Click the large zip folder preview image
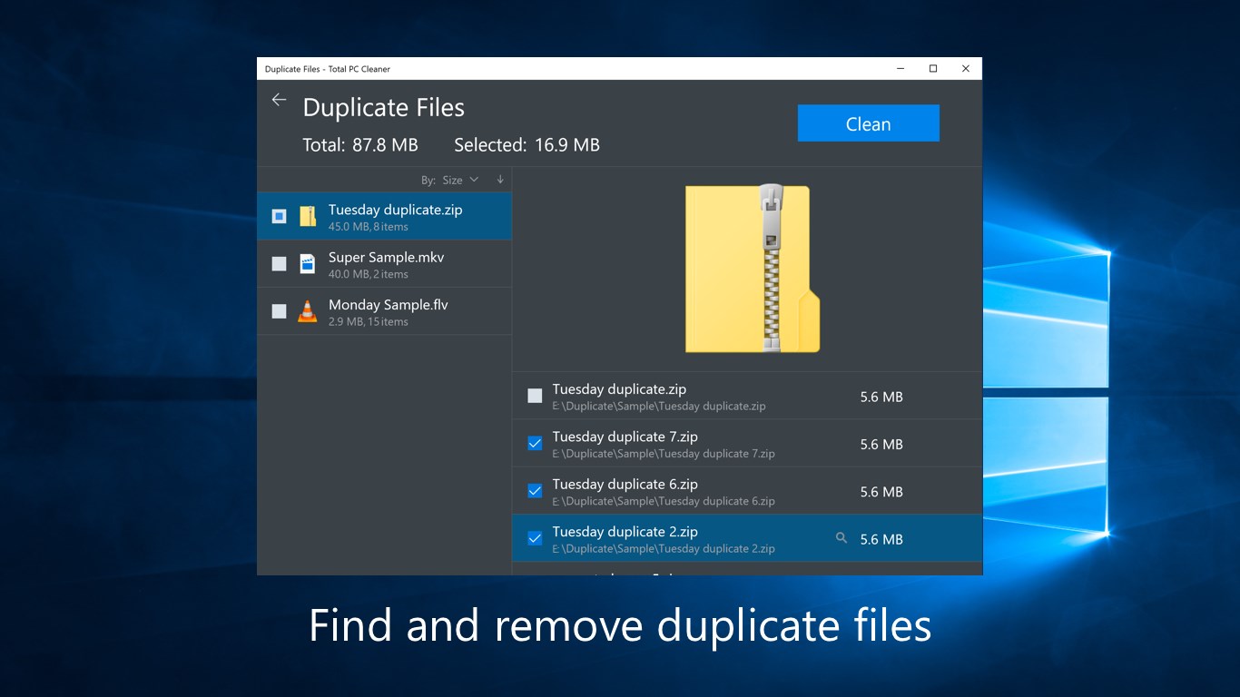This screenshot has width=1240, height=697. coord(752,269)
